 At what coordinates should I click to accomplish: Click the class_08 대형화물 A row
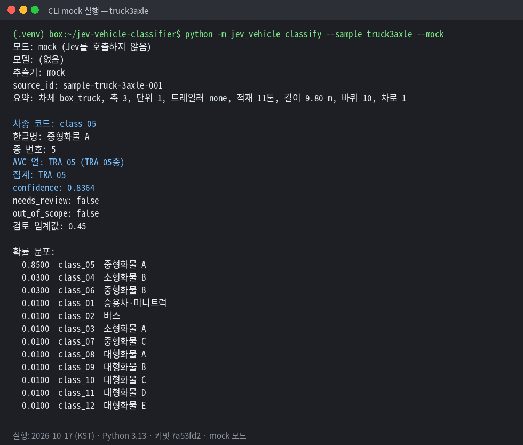coord(84,354)
